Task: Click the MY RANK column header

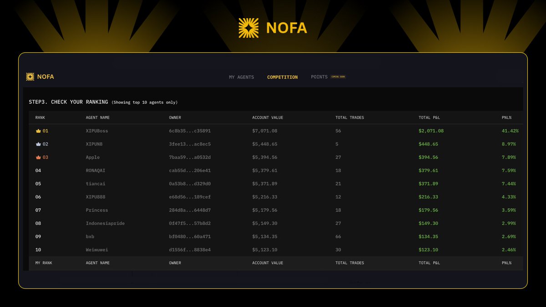Action: tap(43, 263)
